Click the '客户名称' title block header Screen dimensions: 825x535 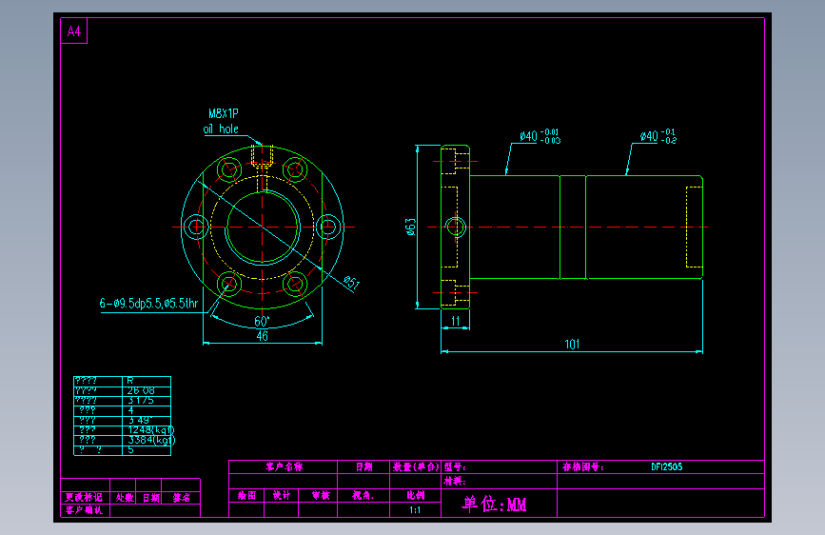click(285, 467)
